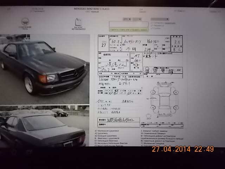This screenshot has height=169, width=225.
Task: Open the JPY currency dropdown
Action: click(x=127, y=19)
